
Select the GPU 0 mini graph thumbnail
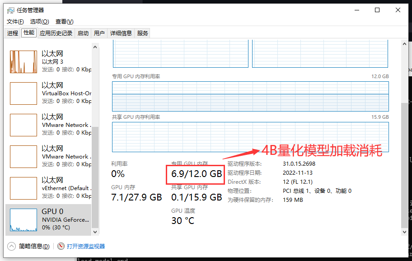[23, 219]
